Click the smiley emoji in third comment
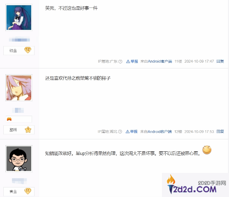Image resolution: width=229 pixels, height=197 pixels. pos(207,150)
